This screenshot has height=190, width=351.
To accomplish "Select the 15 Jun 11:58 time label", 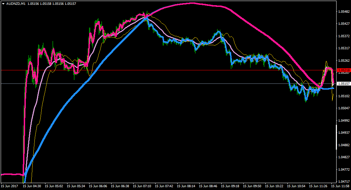I will (x=340, y=186).
